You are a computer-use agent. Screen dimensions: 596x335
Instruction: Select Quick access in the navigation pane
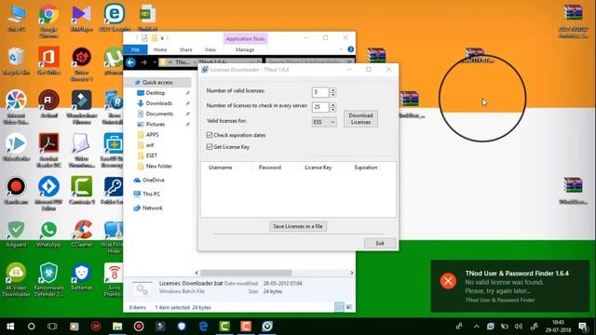coord(157,82)
